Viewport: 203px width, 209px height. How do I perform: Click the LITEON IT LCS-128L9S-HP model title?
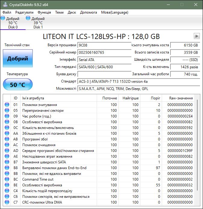coord(101,36)
